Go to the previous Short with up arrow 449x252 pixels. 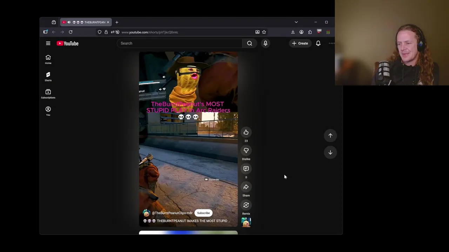pos(330,135)
